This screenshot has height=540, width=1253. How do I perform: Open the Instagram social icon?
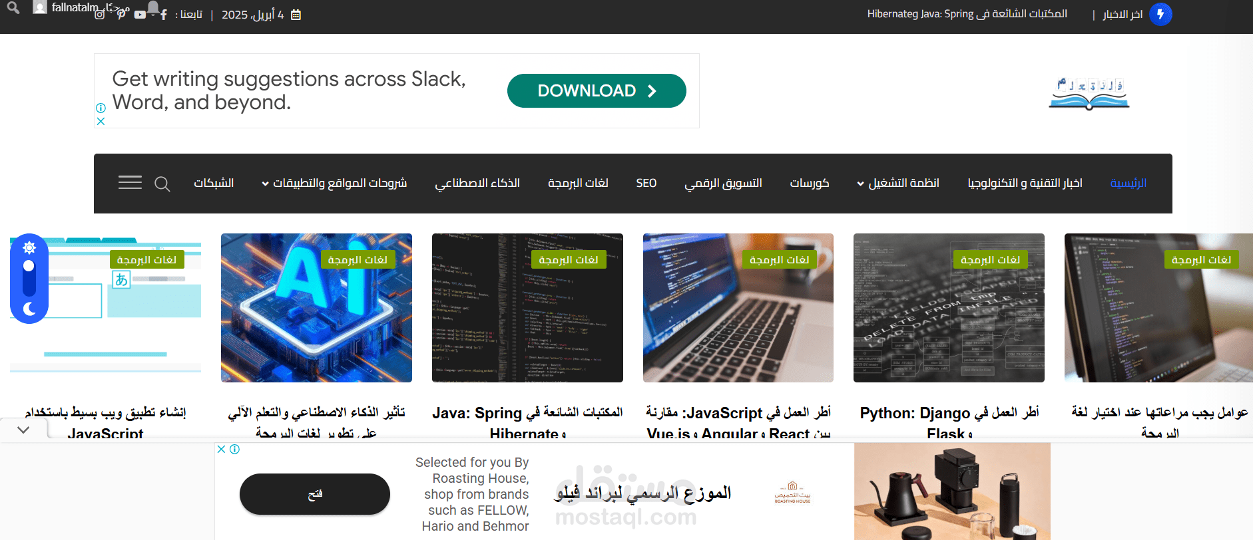click(x=99, y=14)
